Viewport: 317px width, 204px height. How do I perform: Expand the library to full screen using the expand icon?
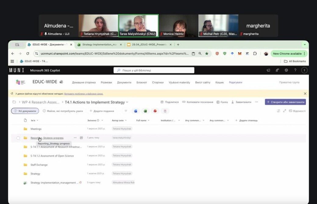click(284, 111)
